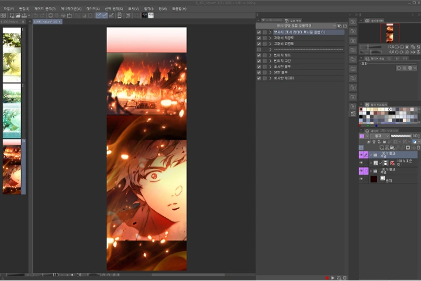
Task: Check the dashed separator action checkbox
Action: (x=259, y=50)
